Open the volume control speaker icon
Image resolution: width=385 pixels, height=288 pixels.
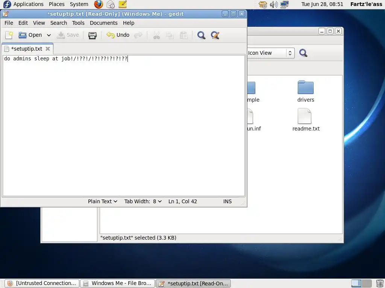[274, 4]
